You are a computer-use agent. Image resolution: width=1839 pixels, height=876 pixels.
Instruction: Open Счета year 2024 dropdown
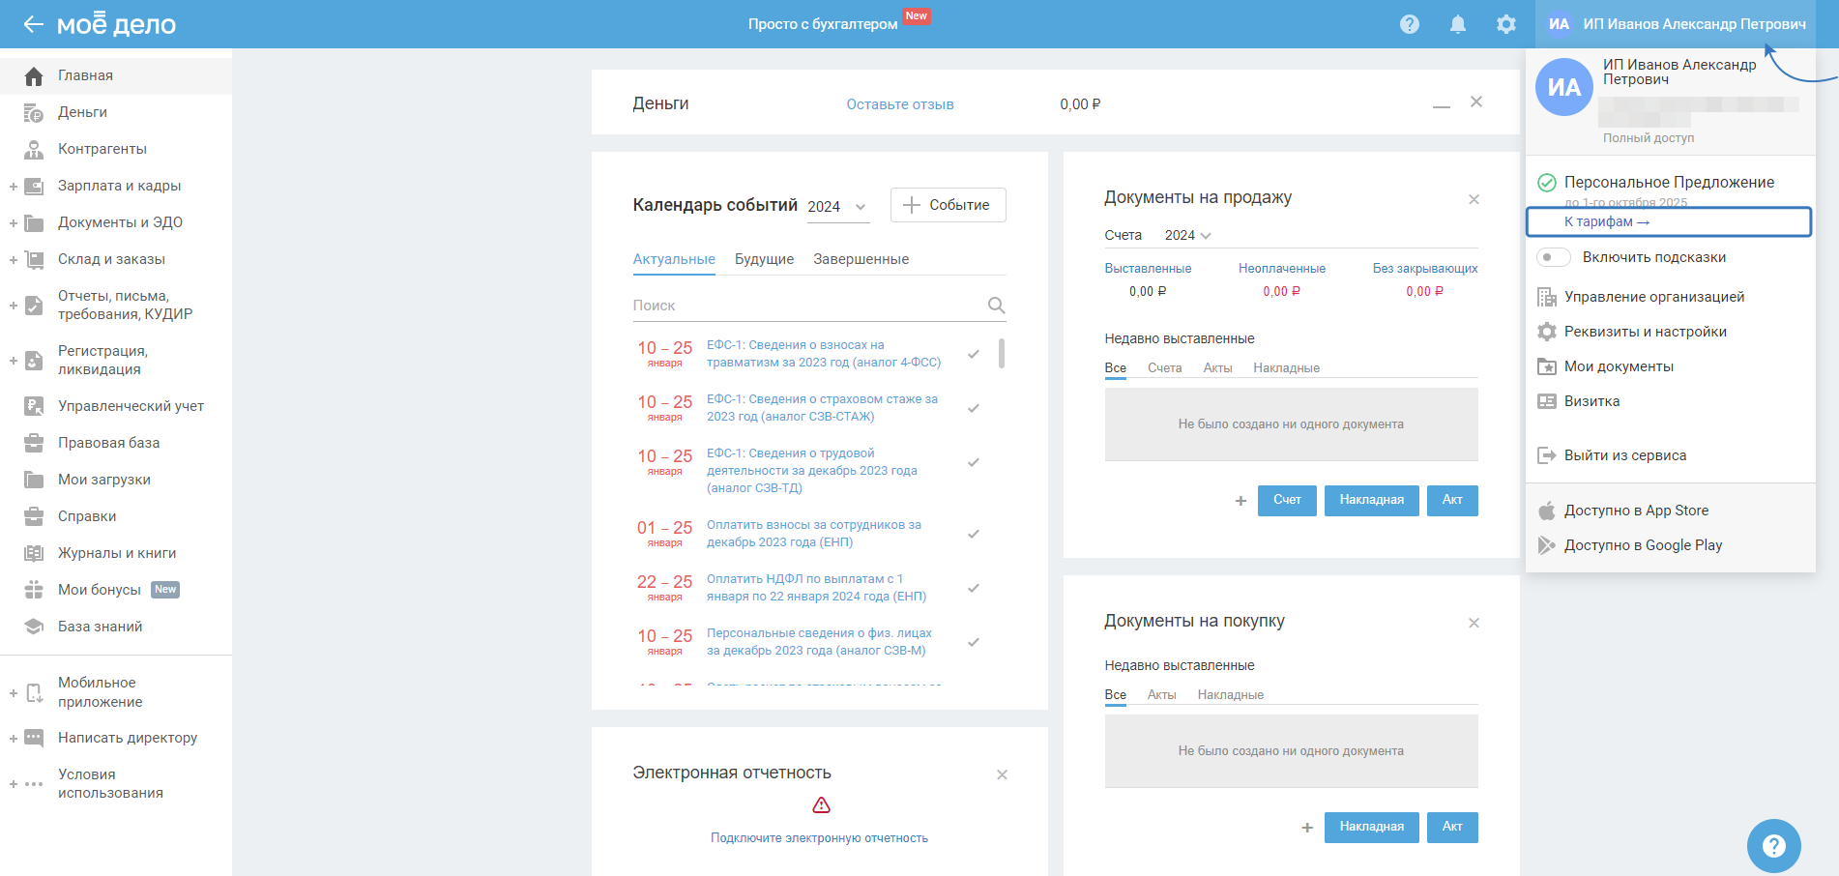point(1187,235)
